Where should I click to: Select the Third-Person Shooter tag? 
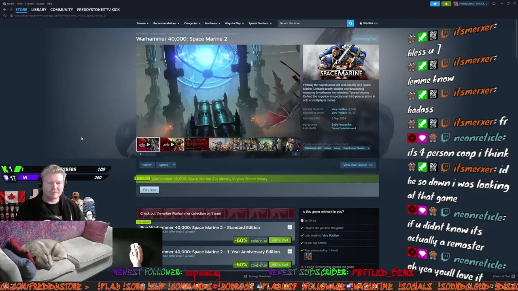(x=354, y=148)
